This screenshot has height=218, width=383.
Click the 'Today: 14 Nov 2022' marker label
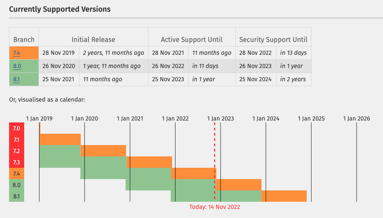(215, 207)
